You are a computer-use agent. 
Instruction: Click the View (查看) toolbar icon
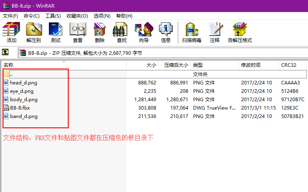click(78, 32)
